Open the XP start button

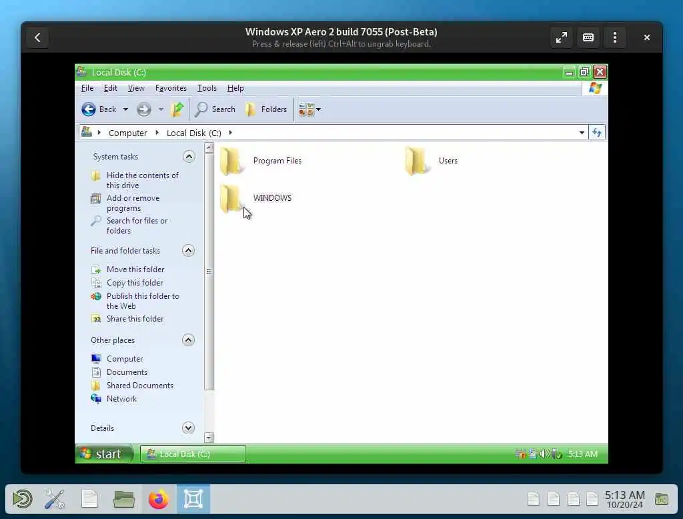tap(104, 454)
